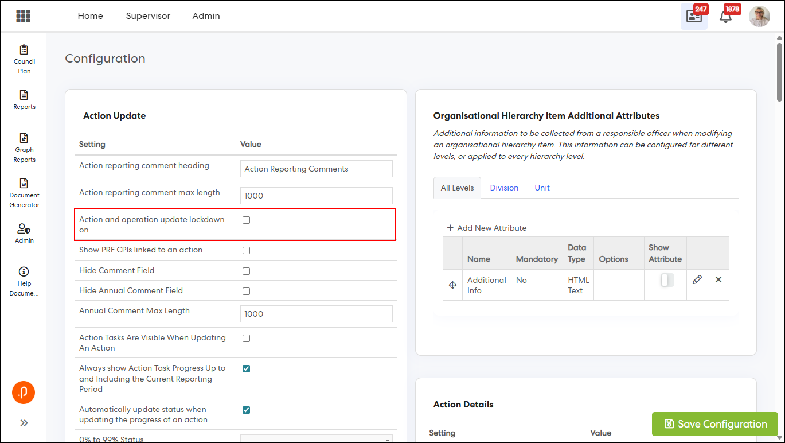Expand the sidebar with double chevron
The width and height of the screenshot is (785, 443).
click(24, 423)
